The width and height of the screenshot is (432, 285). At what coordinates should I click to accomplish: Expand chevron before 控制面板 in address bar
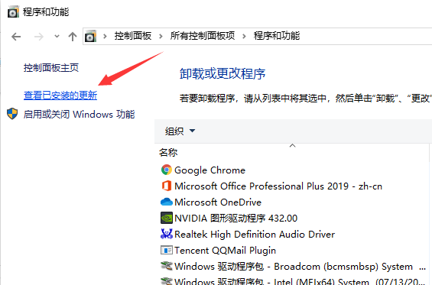click(x=105, y=36)
